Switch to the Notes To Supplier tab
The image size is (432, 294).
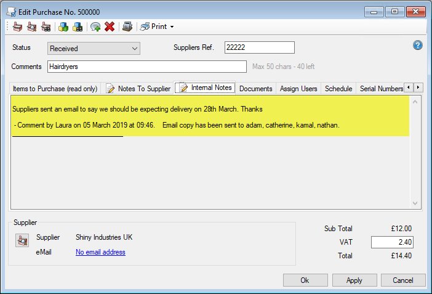point(138,89)
